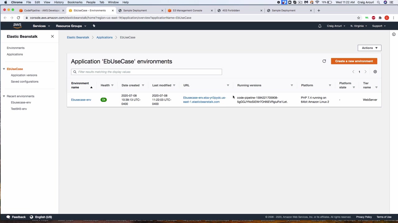Click the AWS logo home icon

point(17,26)
